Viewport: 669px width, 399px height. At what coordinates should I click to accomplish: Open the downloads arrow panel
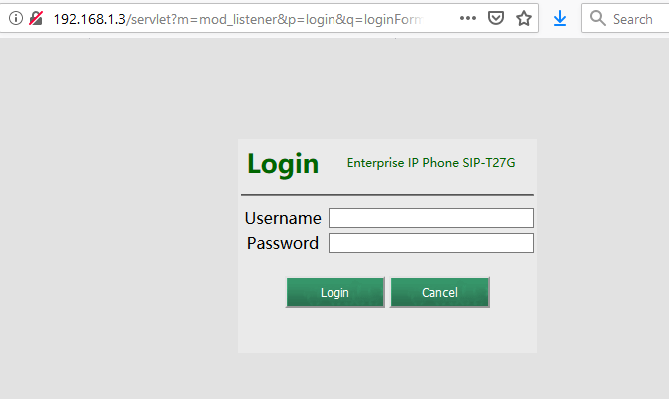(560, 18)
